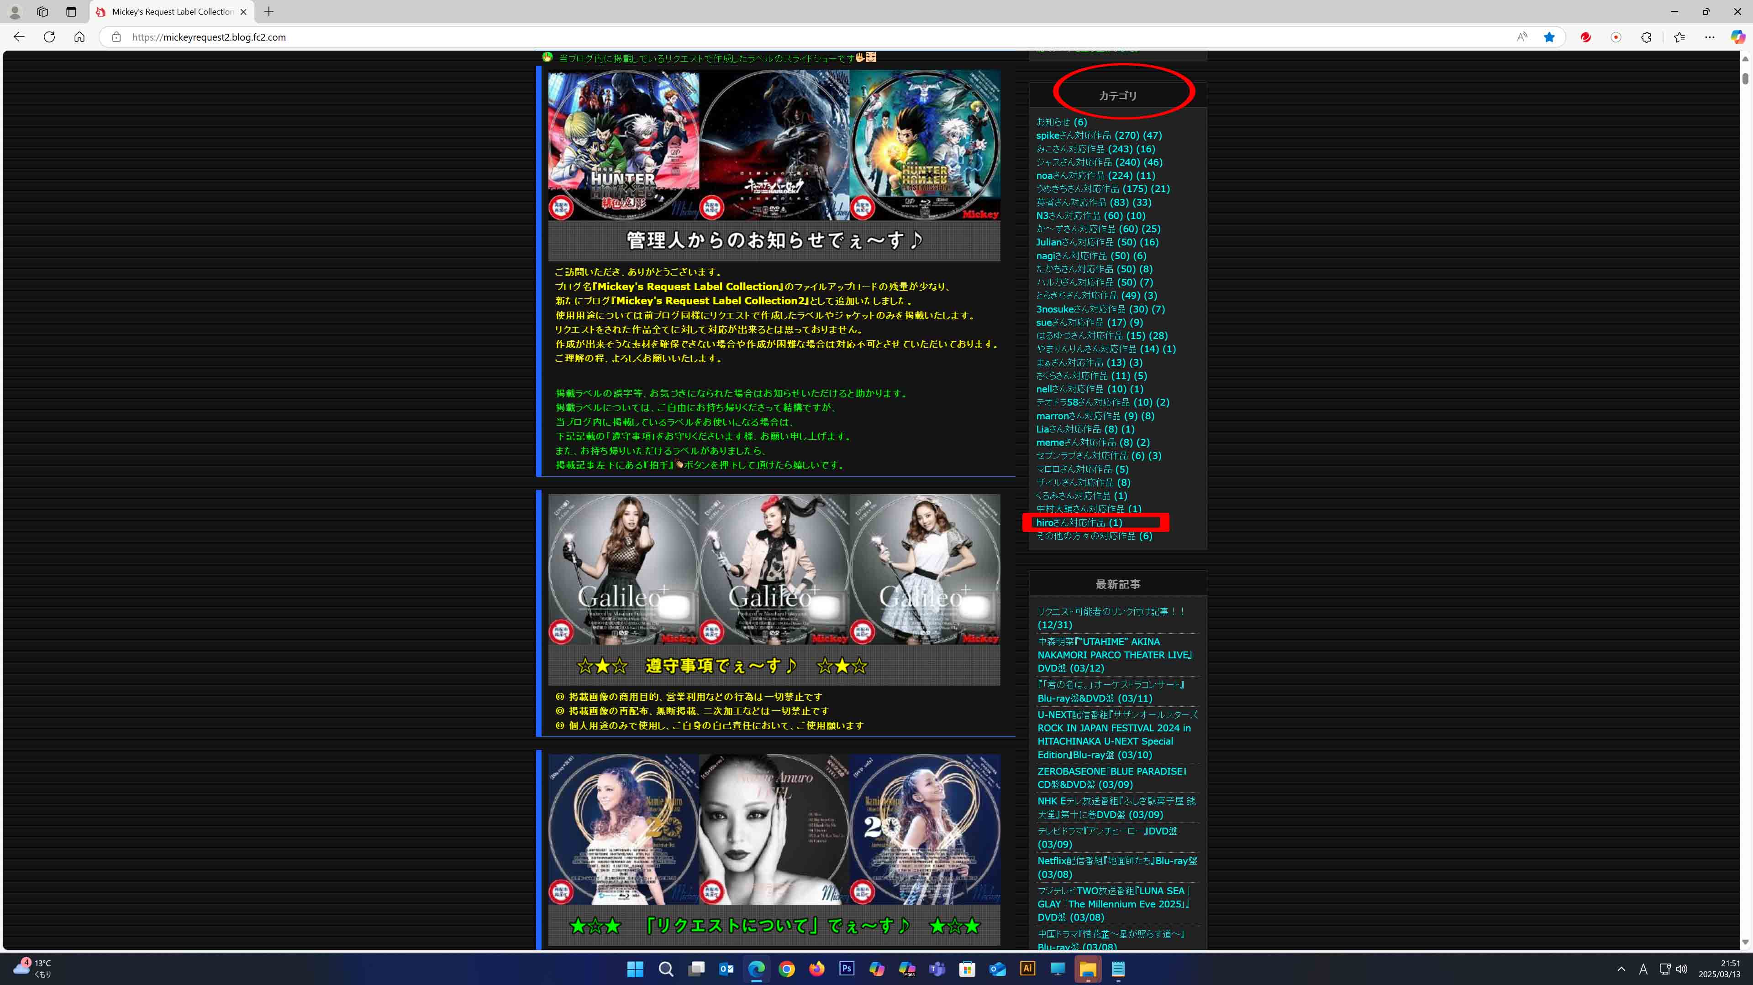Viewport: 1753px width, 985px height.
Task: Open その他の方々の対応作品 (6) category
Action: click(x=1094, y=536)
